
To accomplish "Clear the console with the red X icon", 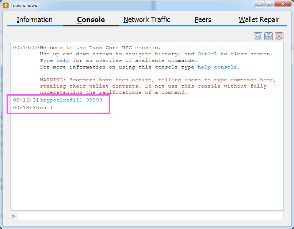I will pyautogui.click(x=279, y=36).
